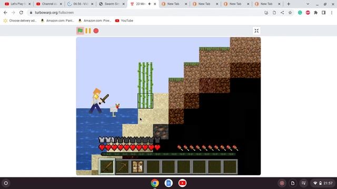337x189 pixels.
Task: Share this page using the share icon
Action: (x=282, y=13)
